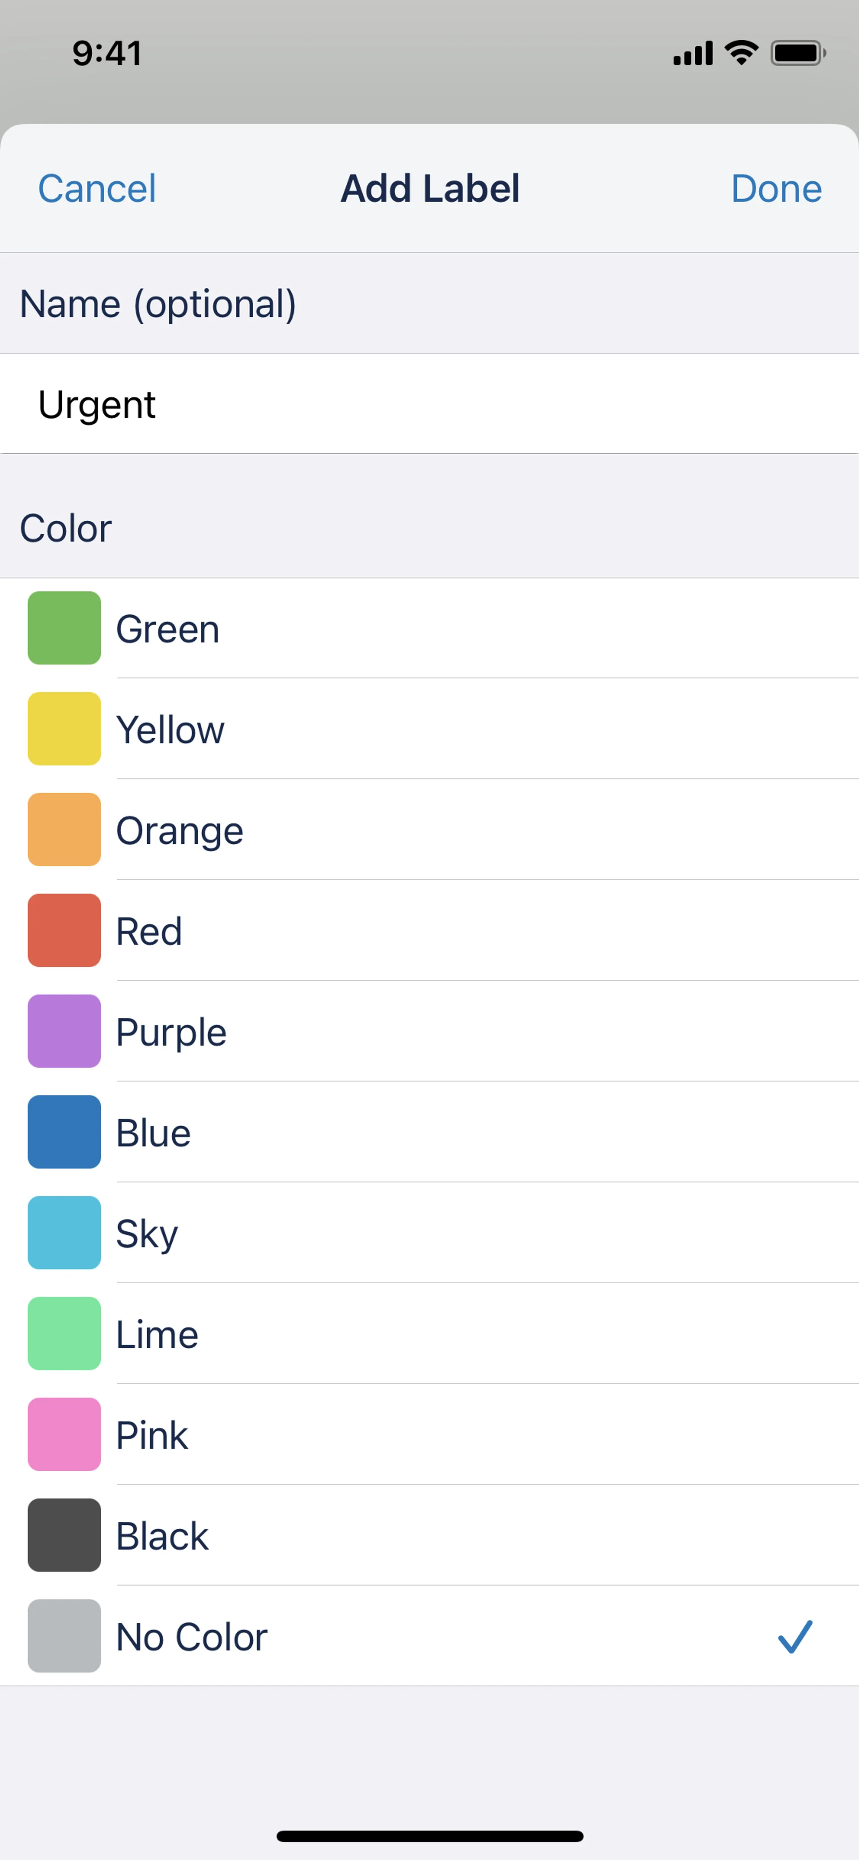Tap the battery status icon

point(798,53)
